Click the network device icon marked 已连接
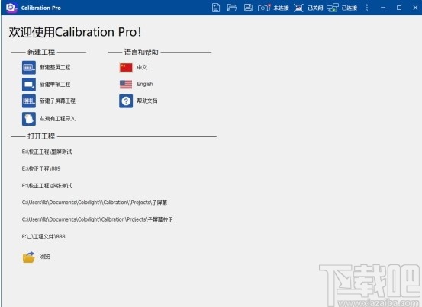 (333, 8)
